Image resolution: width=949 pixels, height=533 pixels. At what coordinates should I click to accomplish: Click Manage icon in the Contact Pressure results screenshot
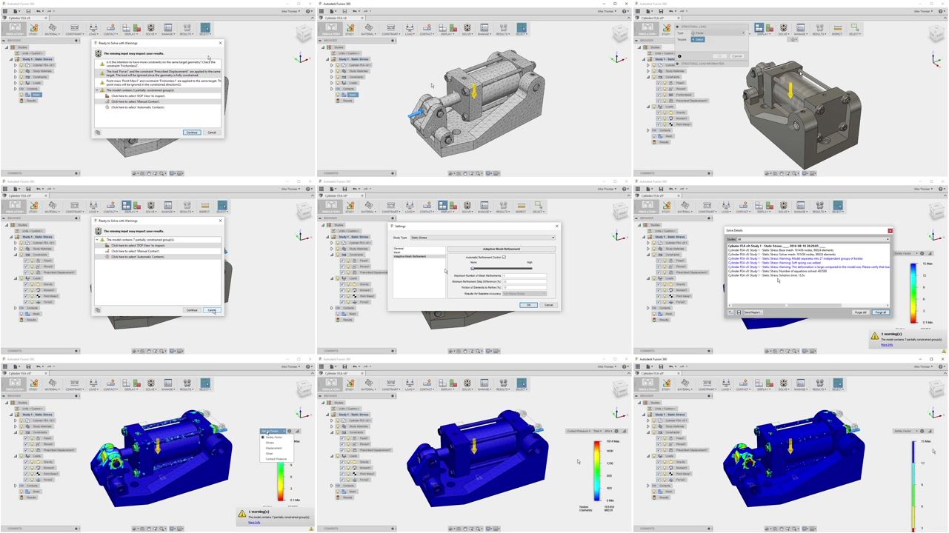coord(485,383)
